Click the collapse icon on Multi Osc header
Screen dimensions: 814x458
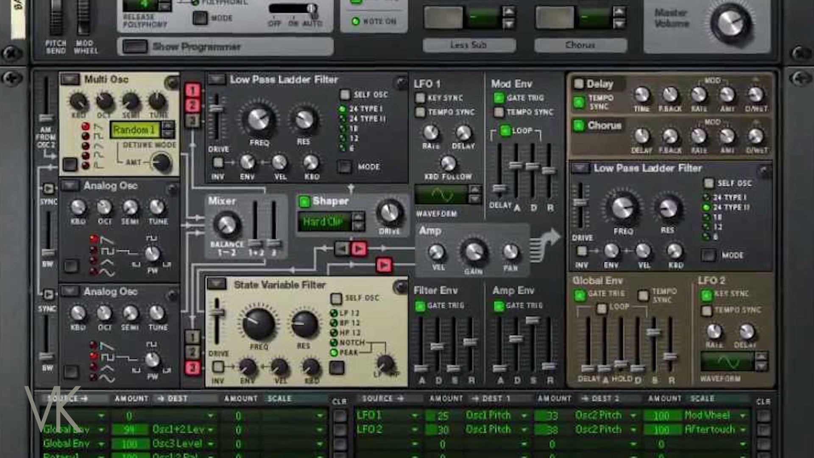70,79
